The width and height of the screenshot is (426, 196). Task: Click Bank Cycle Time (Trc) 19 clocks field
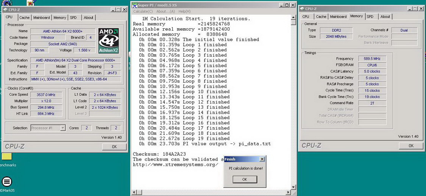click(373, 97)
